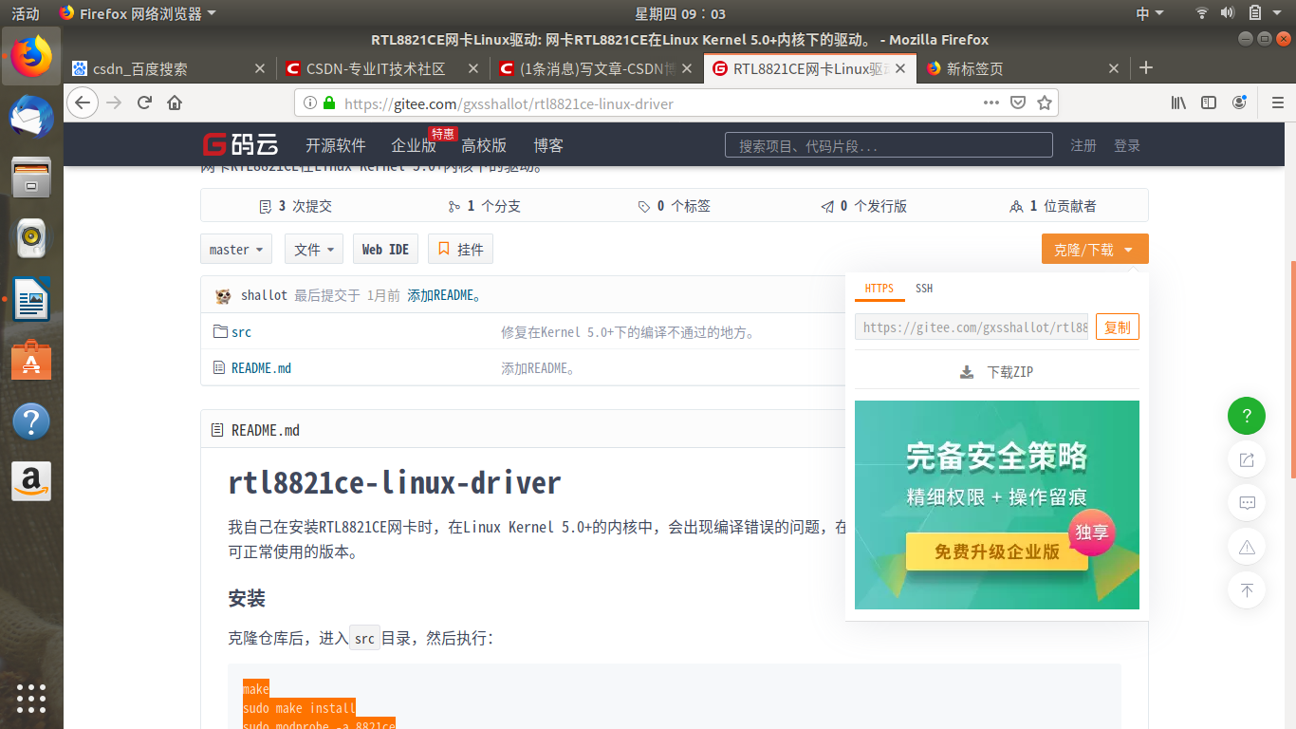
Task: Open the page actions three-dot menu
Action: click(991, 103)
